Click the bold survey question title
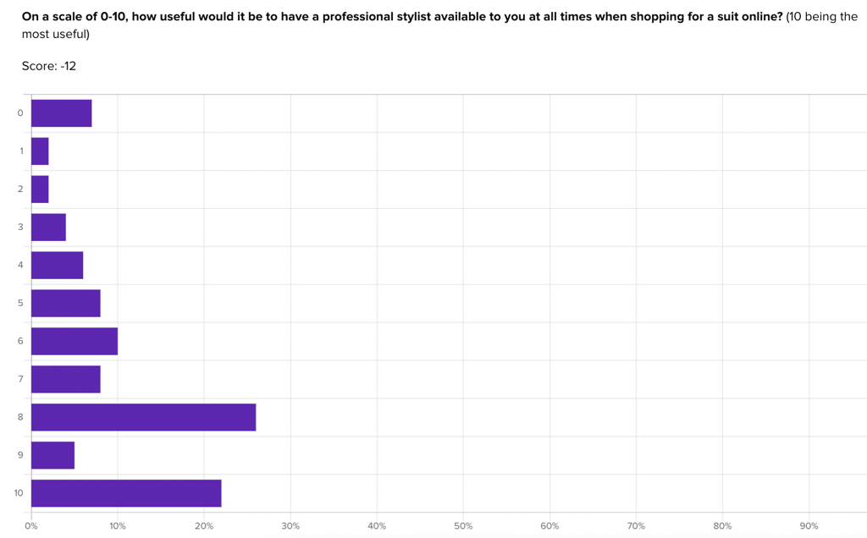This screenshot has width=867, height=538. click(x=402, y=17)
